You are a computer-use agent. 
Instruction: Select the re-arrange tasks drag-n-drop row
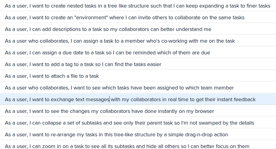pos(138,135)
